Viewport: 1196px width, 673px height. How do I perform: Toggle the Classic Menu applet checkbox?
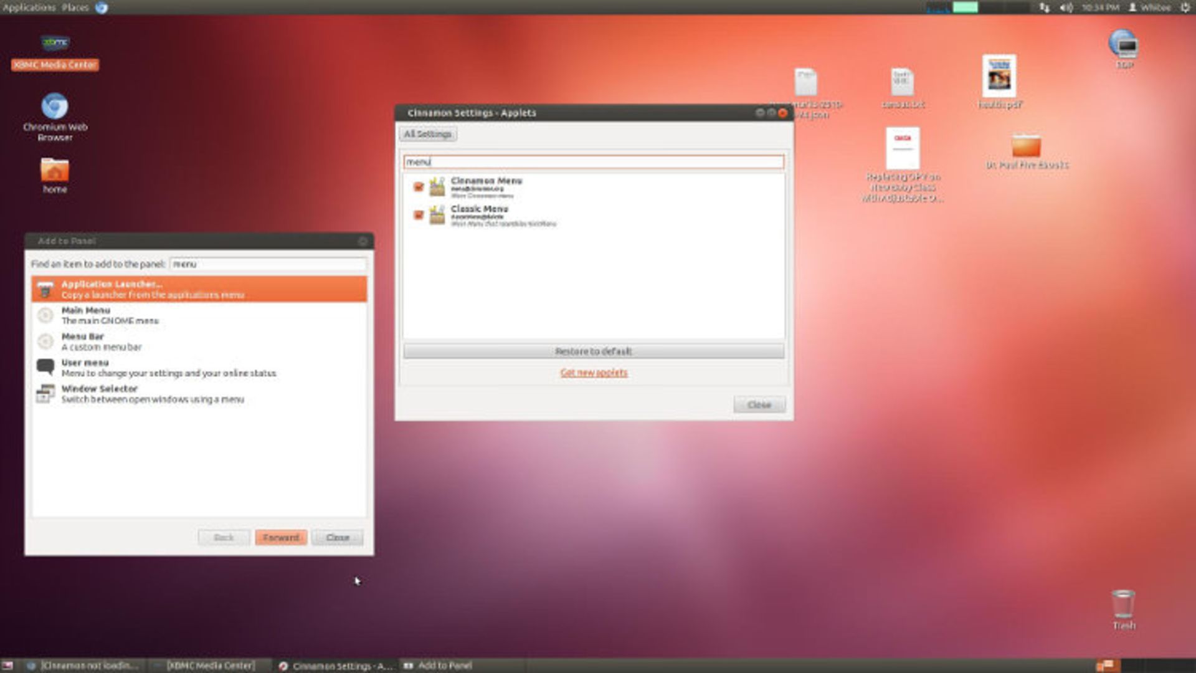point(419,215)
